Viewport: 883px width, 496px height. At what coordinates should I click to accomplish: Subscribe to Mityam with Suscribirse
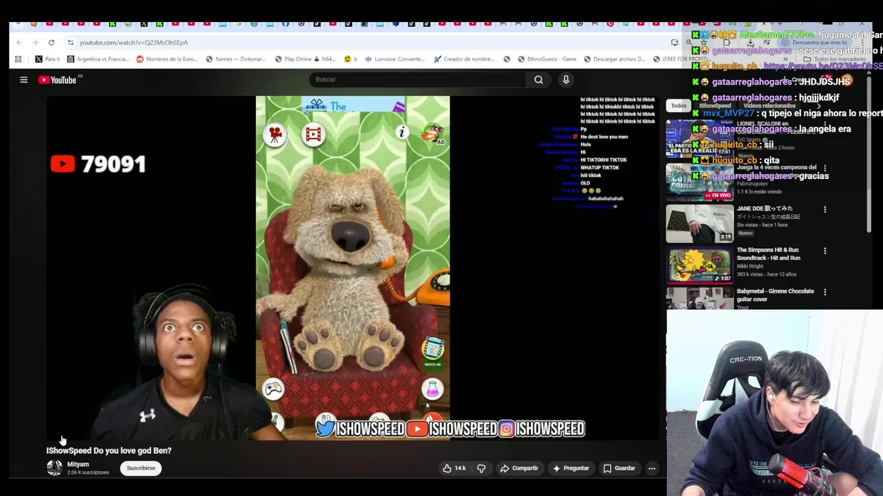point(141,468)
